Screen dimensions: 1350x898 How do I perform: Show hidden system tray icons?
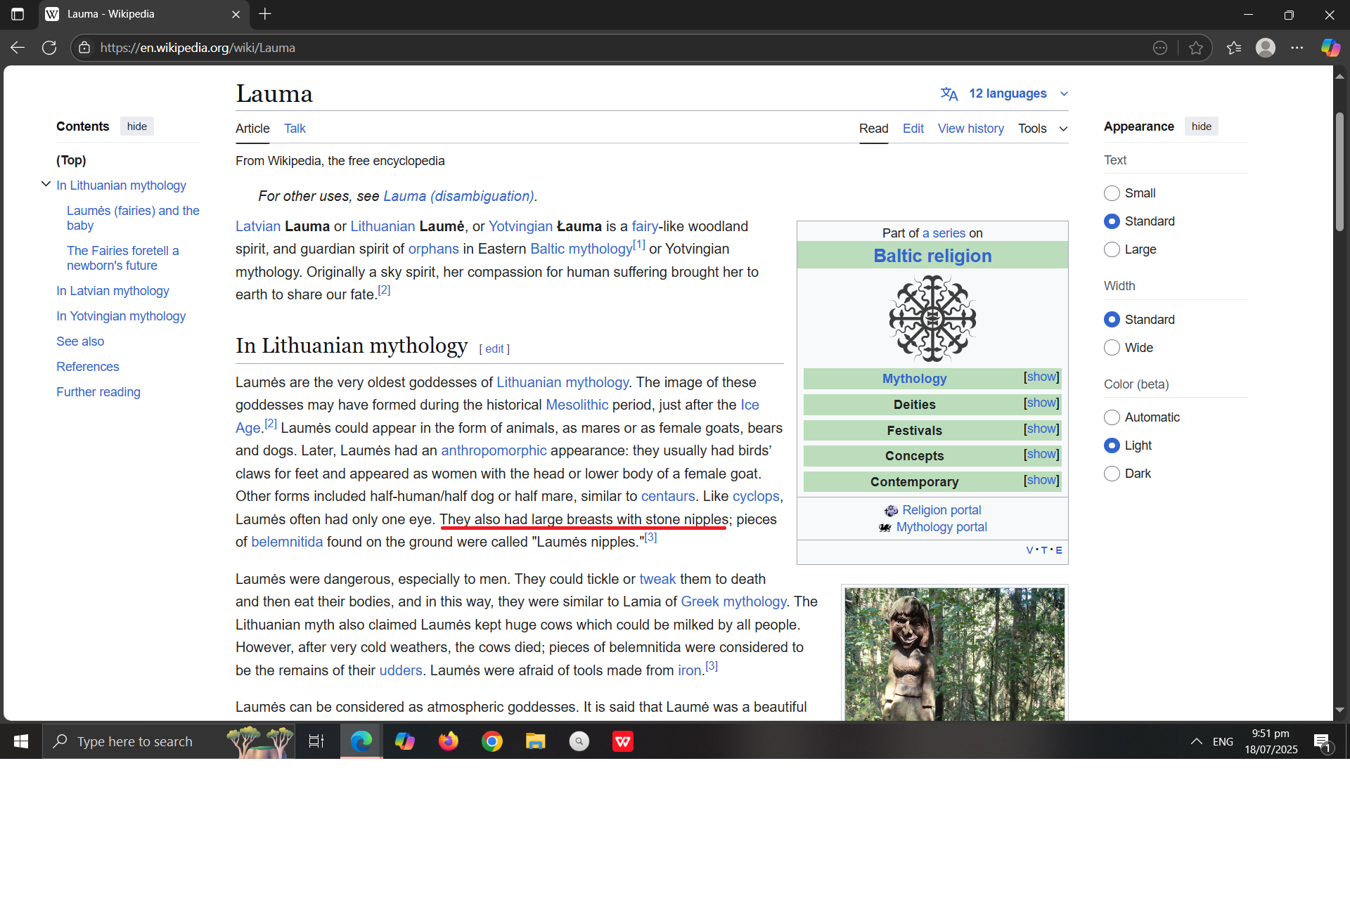(x=1196, y=741)
